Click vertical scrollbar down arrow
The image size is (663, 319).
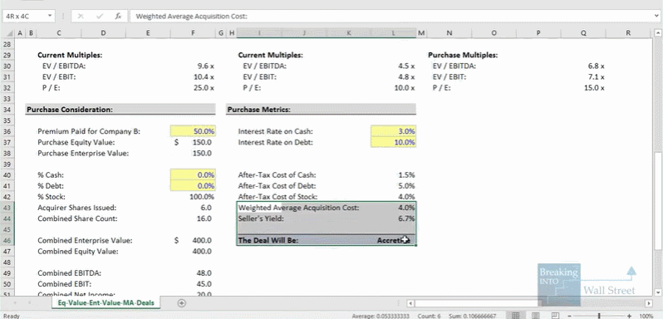click(x=658, y=292)
